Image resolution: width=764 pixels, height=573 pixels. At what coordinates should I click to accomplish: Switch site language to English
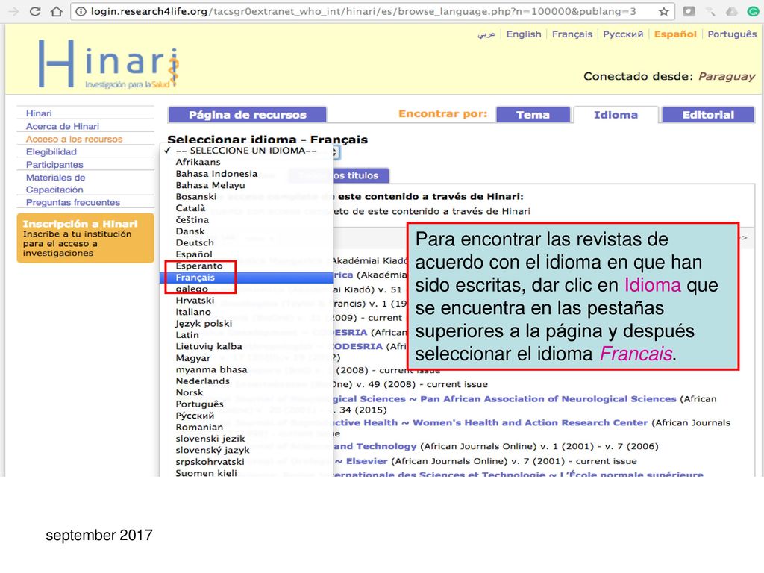(524, 34)
